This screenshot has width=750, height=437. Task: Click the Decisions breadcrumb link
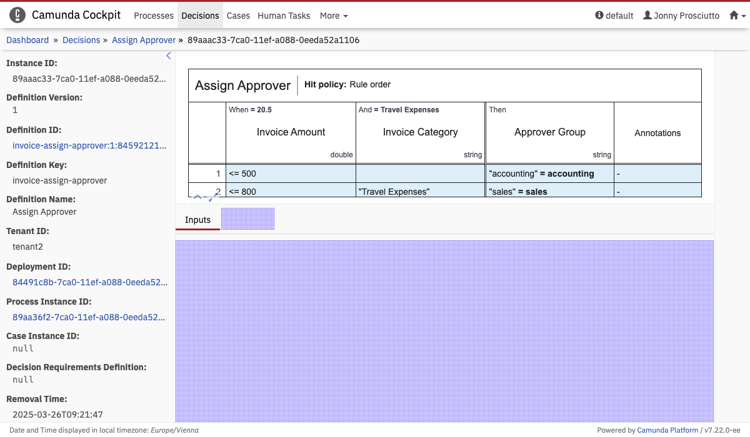(x=81, y=40)
